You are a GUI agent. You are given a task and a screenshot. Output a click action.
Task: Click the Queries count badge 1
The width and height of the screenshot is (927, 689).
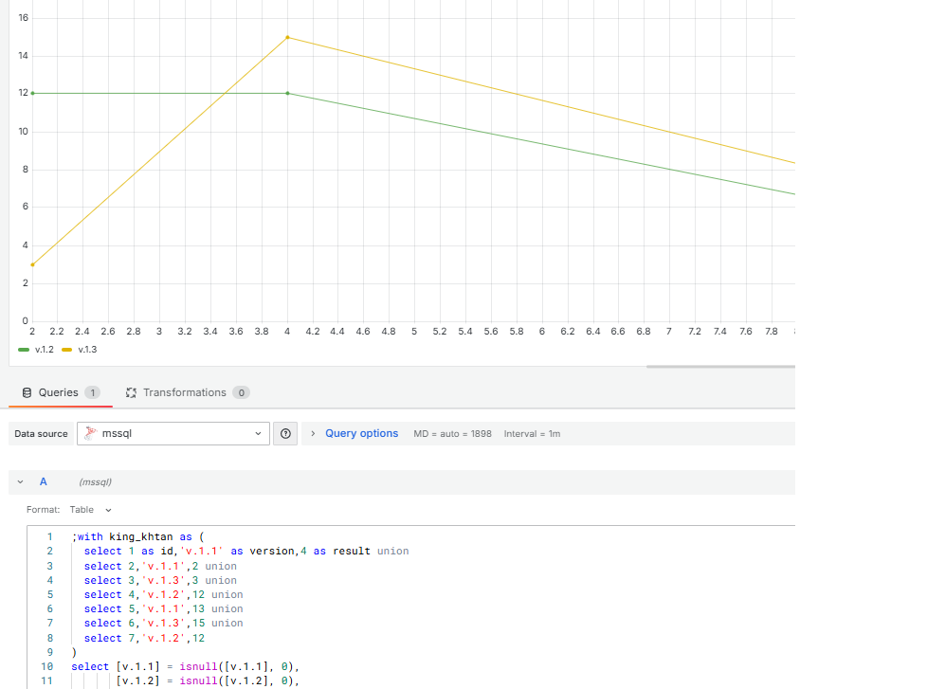[92, 392]
